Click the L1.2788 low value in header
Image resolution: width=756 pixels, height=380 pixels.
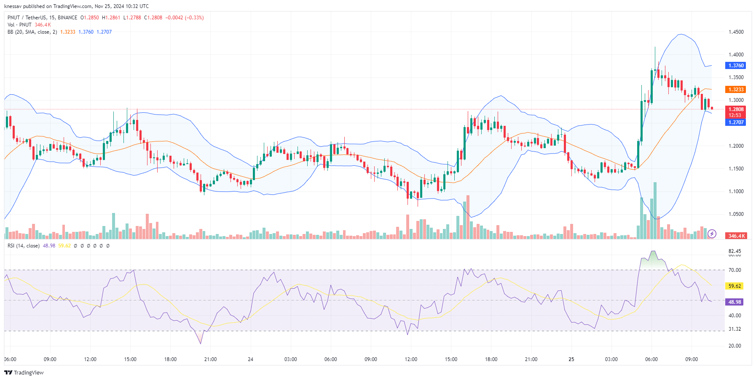(132, 18)
